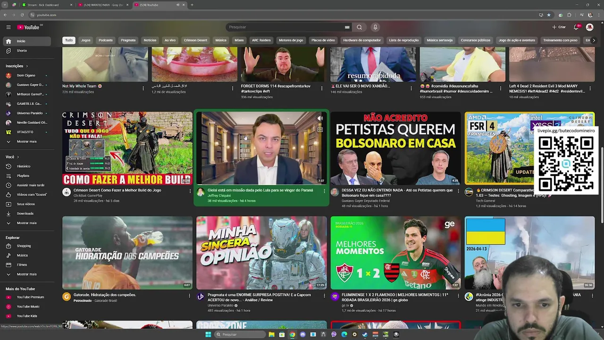Play the Gatorade Hidratação dos campeões video
604x340 pixels.
click(127, 253)
